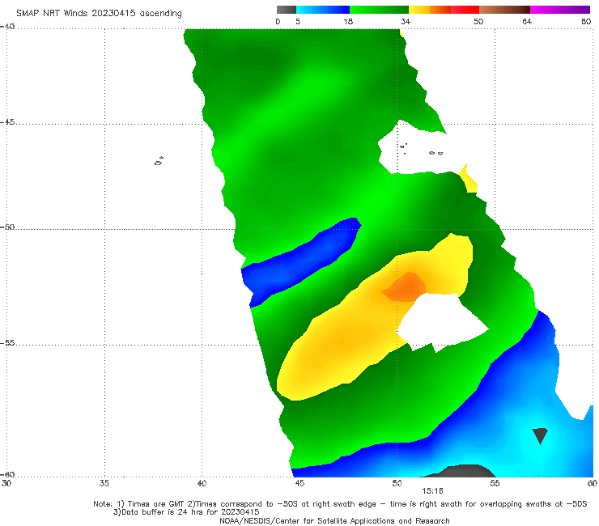599x526 pixels.
Task: Click the longitude axis label 35
Action: (104, 483)
